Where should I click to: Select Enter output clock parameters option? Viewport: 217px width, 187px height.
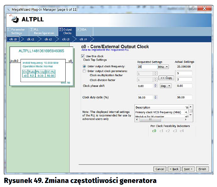84,71
